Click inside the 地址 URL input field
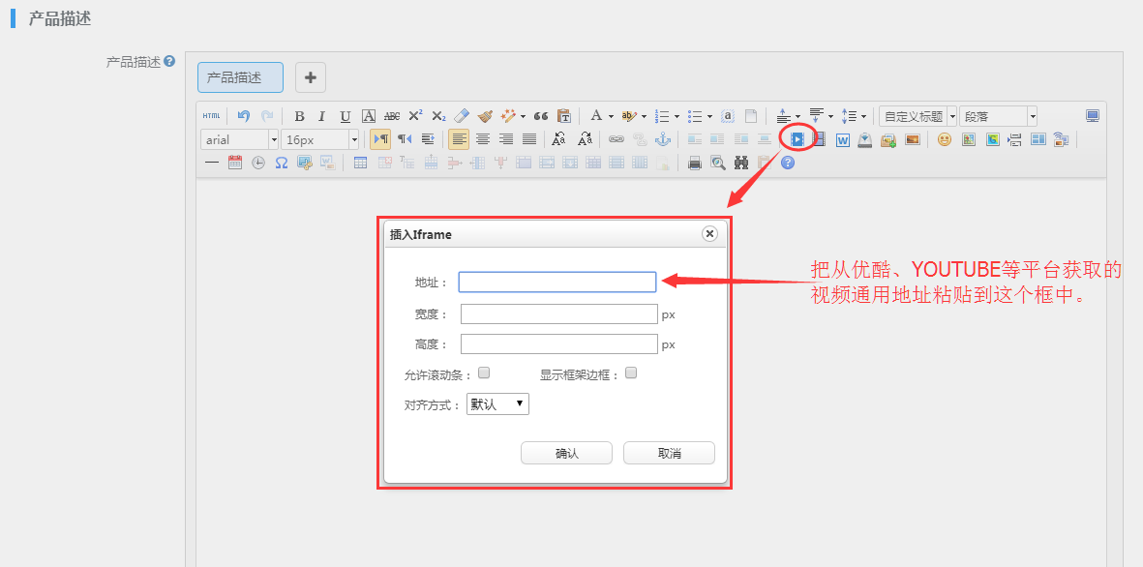The image size is (1143, 567). pos(557,281)
